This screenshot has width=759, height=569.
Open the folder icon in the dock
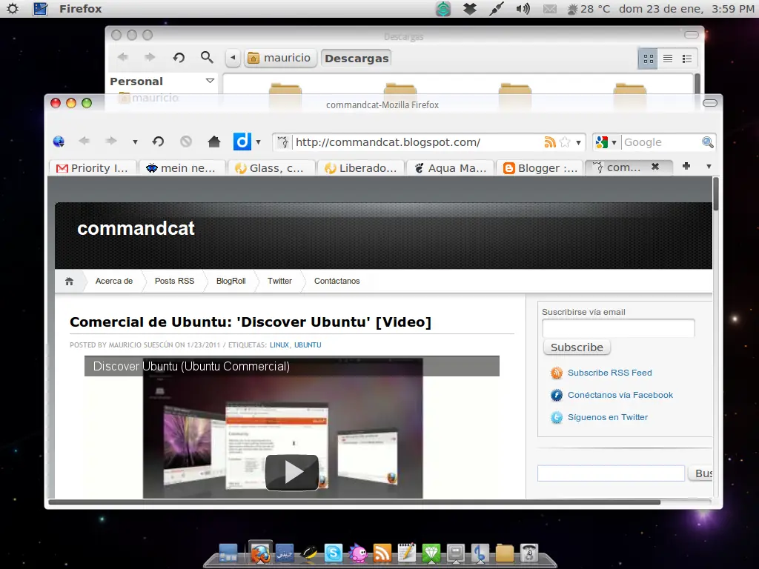point(504,553)
